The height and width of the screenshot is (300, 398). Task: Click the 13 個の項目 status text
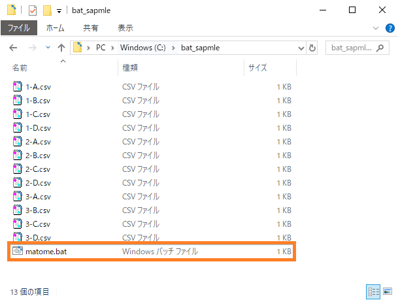click(x=29, y=292)
